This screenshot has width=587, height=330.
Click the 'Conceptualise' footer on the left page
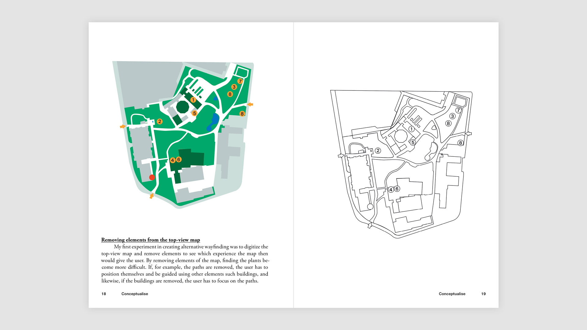tap(135, 294)
